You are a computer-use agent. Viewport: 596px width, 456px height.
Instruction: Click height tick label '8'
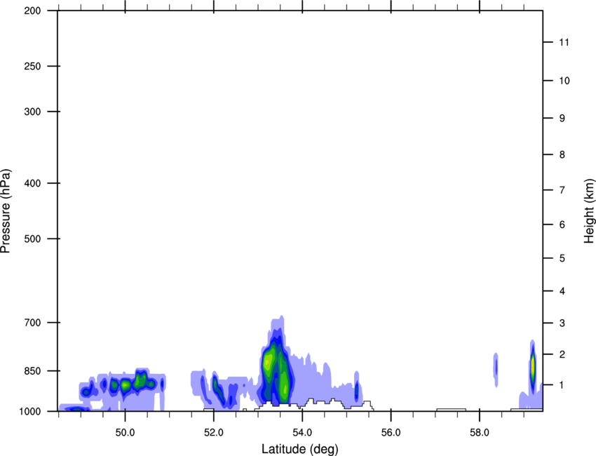click(562, 155)
